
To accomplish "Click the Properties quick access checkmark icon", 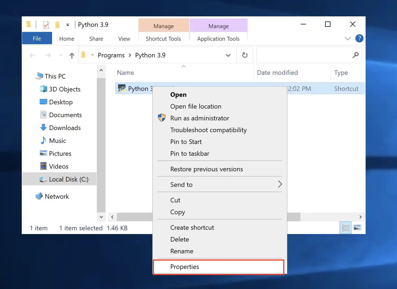I will pyautogui.click(x=46, y=25).
